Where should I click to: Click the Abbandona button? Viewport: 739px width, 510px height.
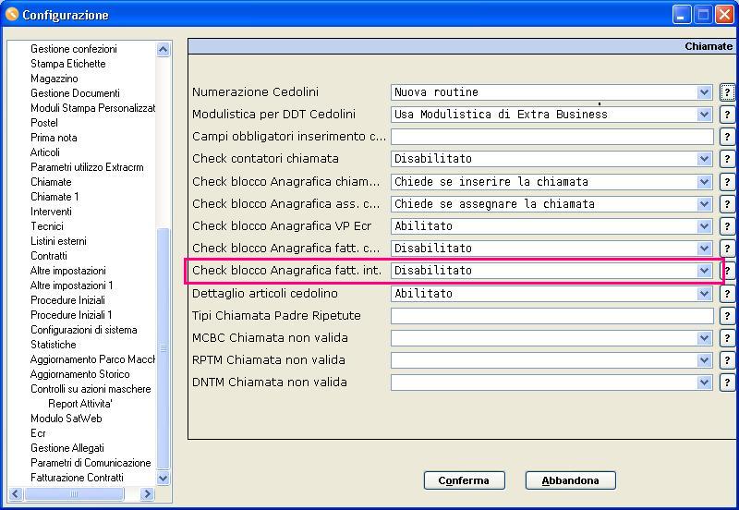[570, 480]
